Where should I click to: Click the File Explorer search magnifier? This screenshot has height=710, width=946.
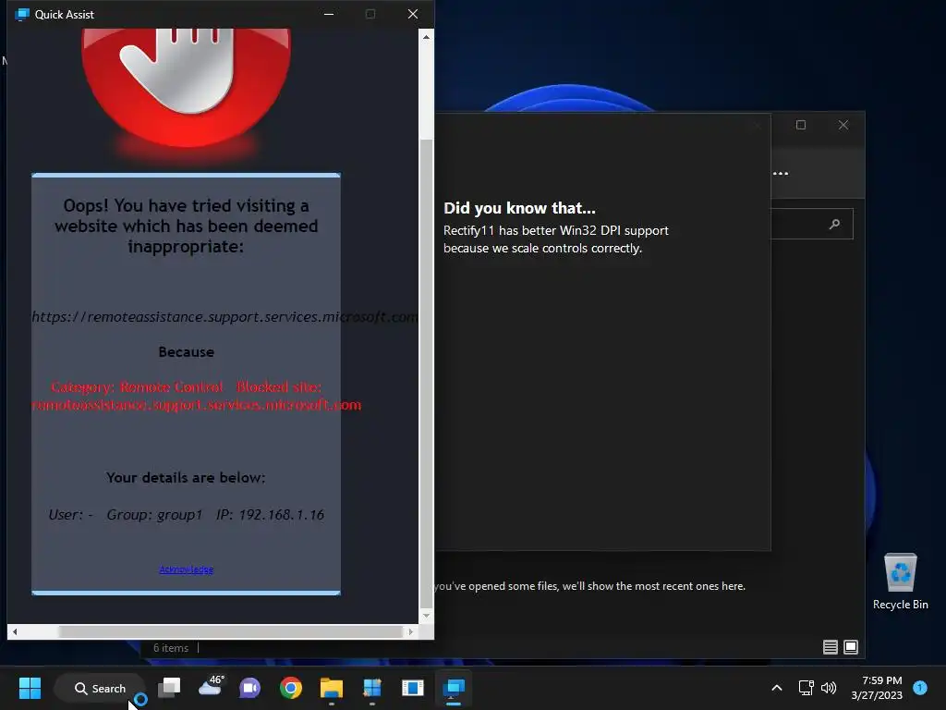point(834,224)
